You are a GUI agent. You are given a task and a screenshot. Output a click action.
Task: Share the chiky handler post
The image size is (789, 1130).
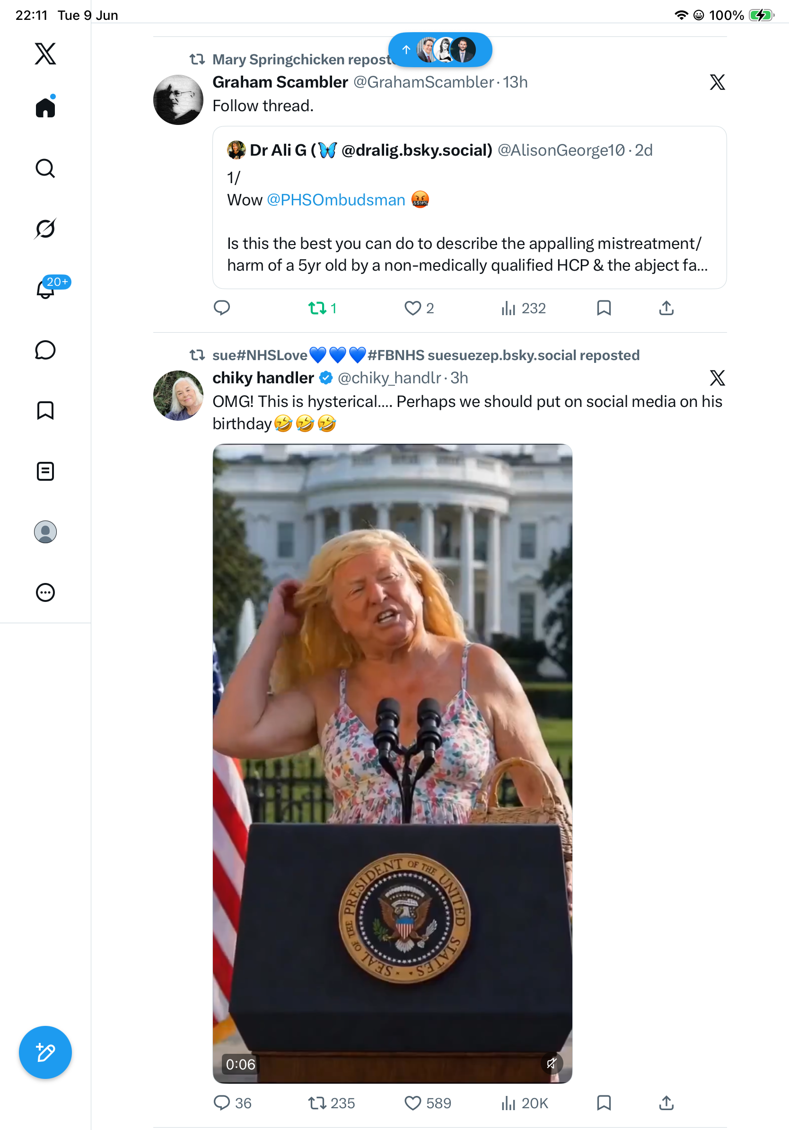(666, 1103)
